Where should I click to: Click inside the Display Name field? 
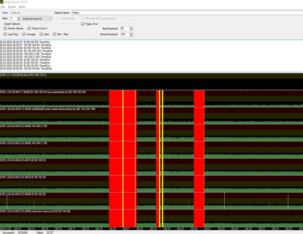(121, 13)
